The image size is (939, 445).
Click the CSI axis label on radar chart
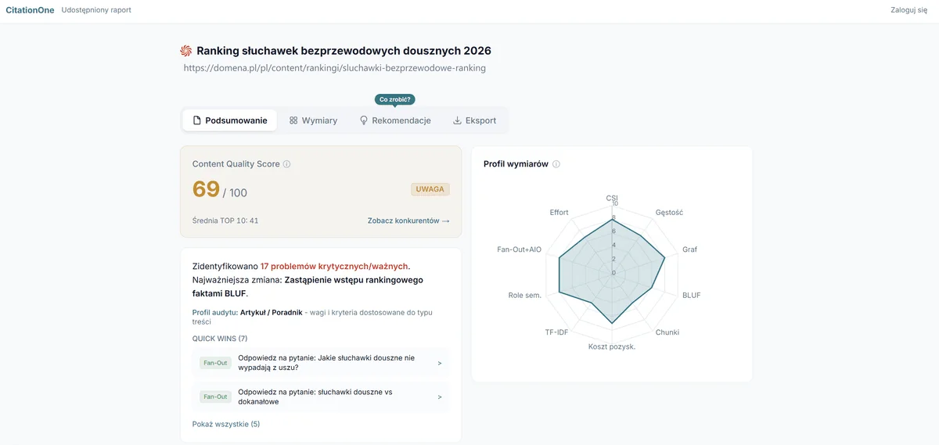click(x=612, y=198)
